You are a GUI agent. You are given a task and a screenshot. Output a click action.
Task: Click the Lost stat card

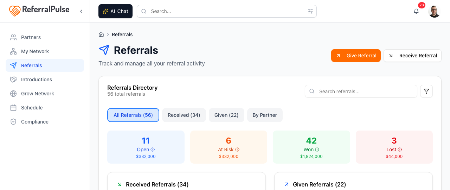click(394, 147)
